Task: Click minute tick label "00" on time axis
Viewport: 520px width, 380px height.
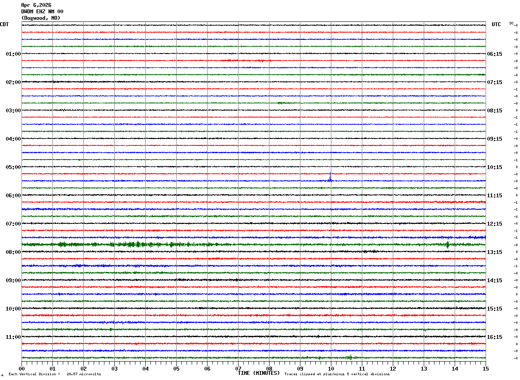Action: 21,368
